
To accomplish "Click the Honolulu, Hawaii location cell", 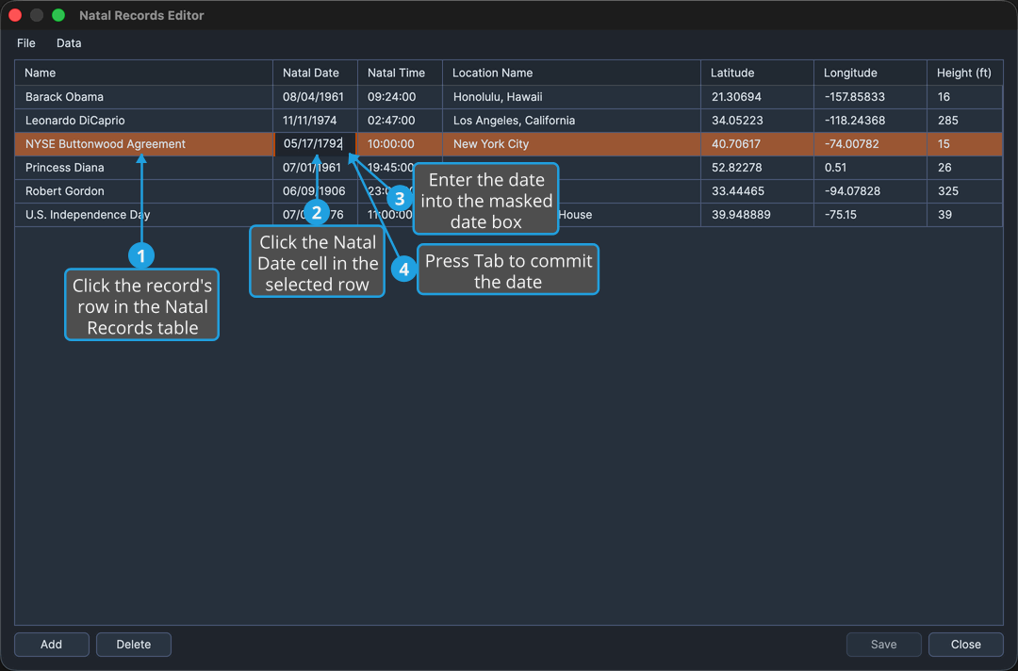I will click(x=571, y=97).
